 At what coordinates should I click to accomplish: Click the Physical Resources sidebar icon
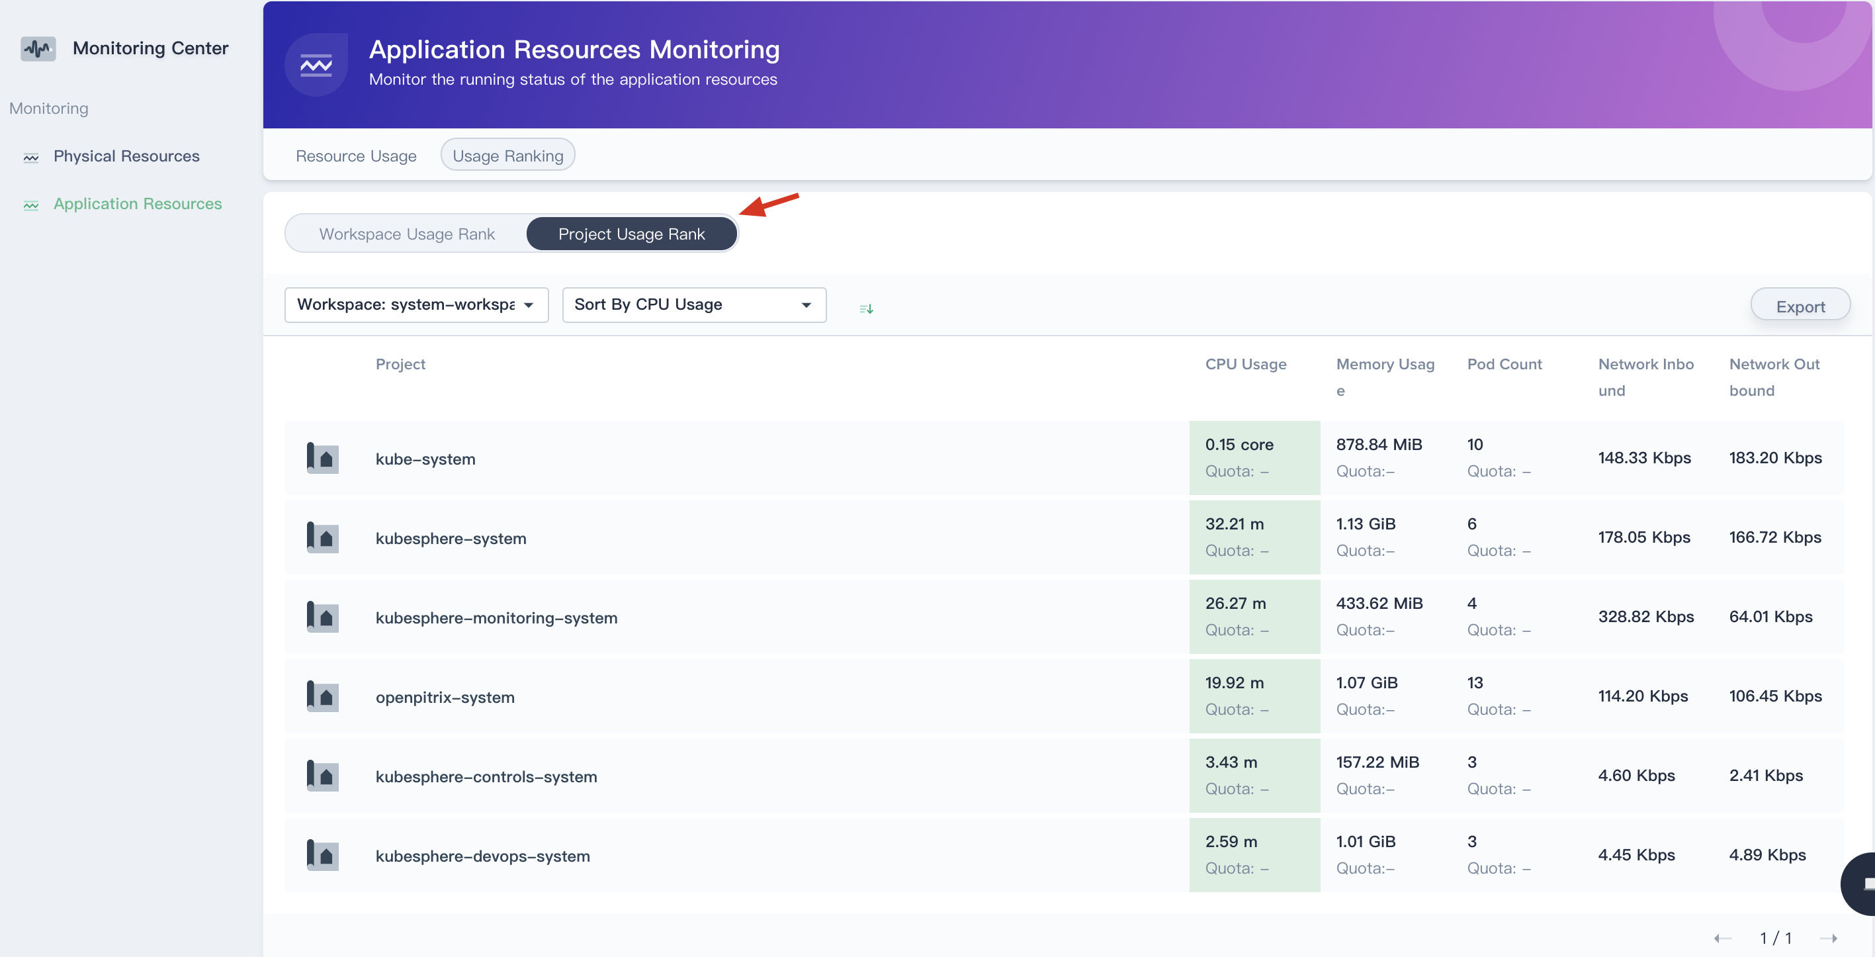point(31,158)
